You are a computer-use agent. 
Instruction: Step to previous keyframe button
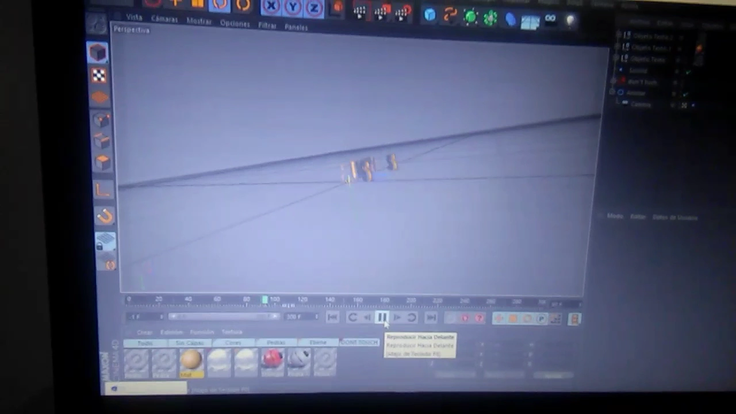click(352, 317)
